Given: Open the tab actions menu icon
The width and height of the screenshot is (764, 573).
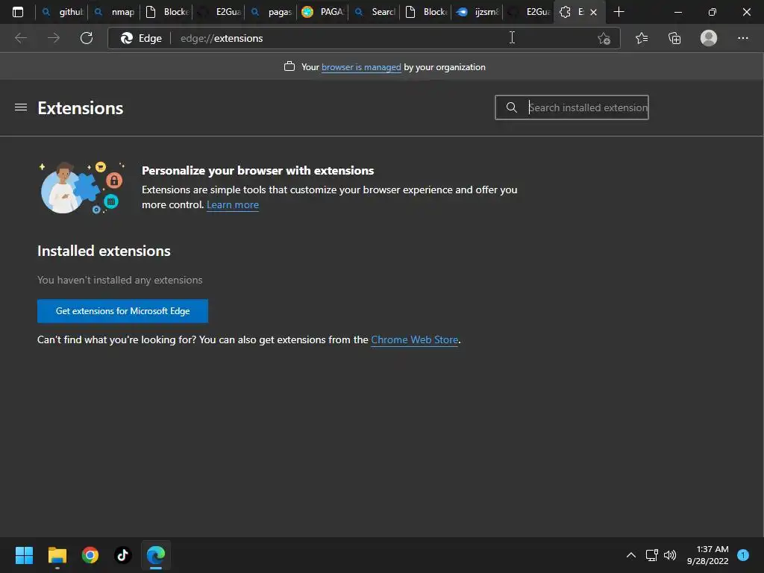Looking at the screenshot, I should click(x=18, y=12).
